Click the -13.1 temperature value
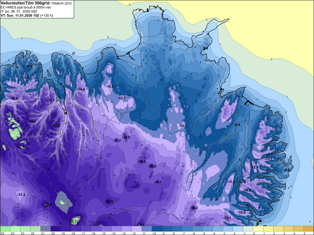The width and height of the screenshot is (314, 235). 268,159
